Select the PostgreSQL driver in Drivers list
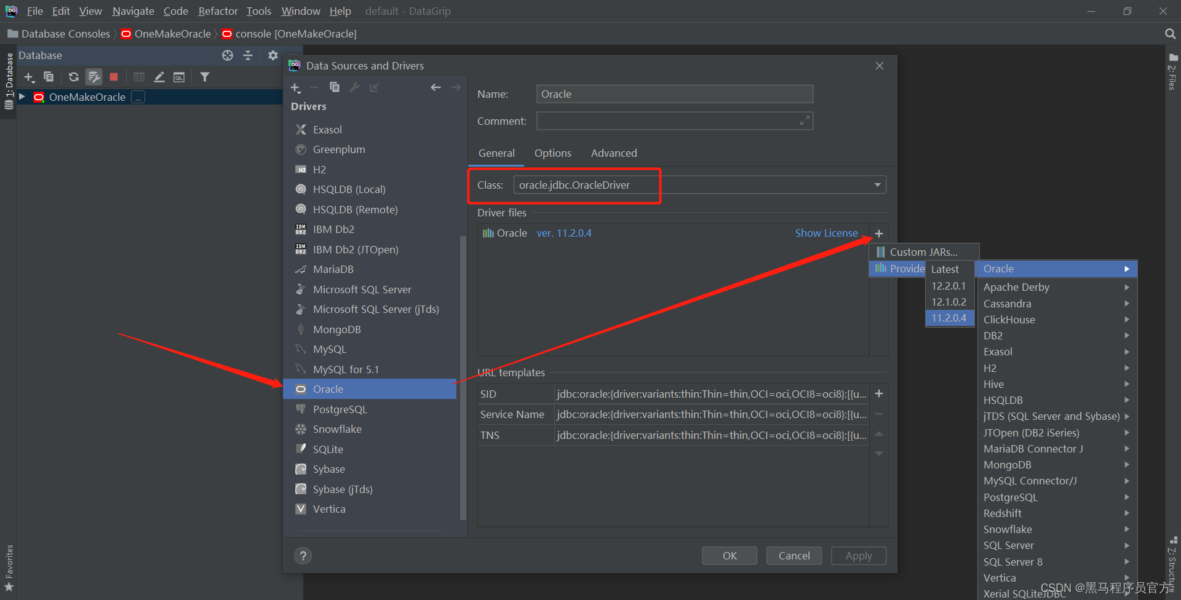 click(370, 409)
